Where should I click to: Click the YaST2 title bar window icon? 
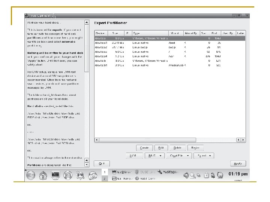27,16
